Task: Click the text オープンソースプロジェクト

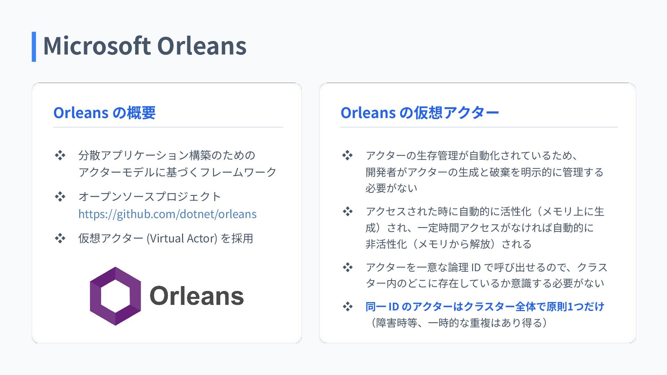Action: point(150,197)
